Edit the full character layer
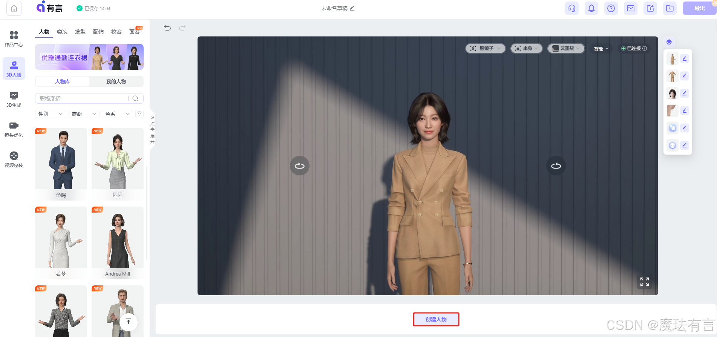The image size is (717, 337). click(x=685, y=59)
